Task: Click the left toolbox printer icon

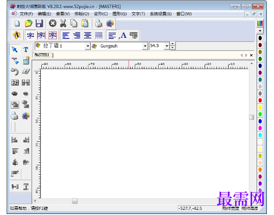Action: 14,116
